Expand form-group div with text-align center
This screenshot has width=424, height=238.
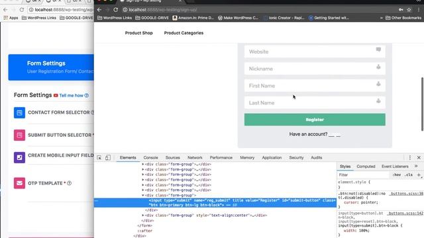click(143, 216)
